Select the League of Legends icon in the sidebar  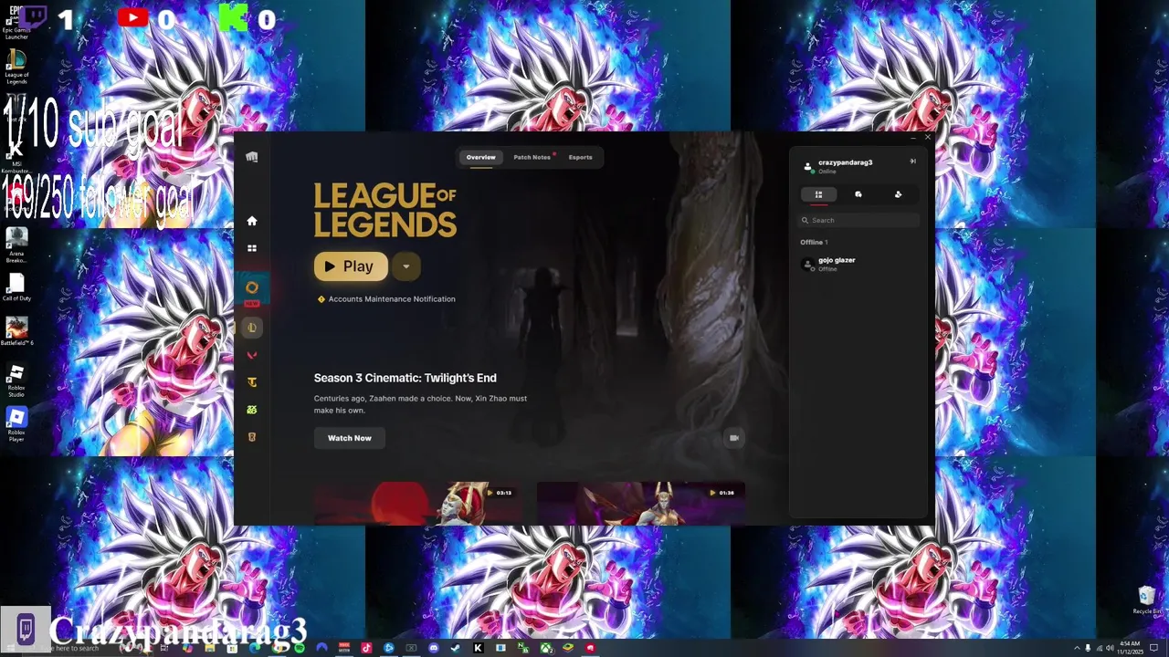[x=252, y=327]
